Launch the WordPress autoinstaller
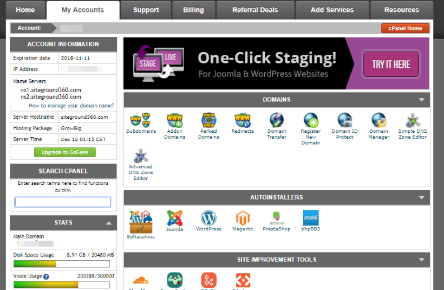The width and height of the screenshot is (444, 290). (208, 221)
